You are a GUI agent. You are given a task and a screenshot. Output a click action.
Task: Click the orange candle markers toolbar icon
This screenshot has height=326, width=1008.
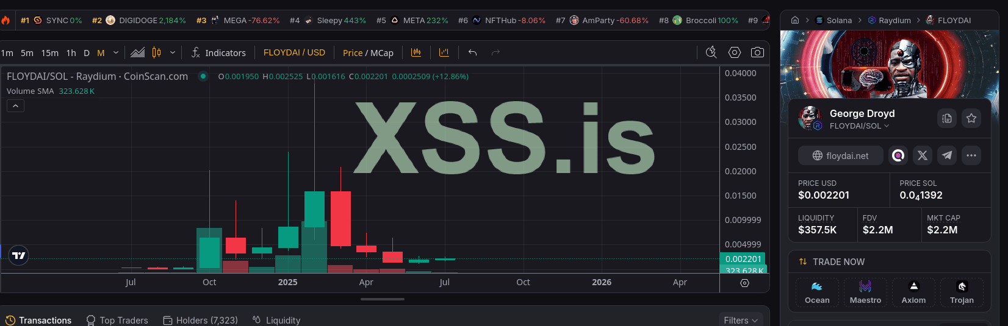(416, 52)
